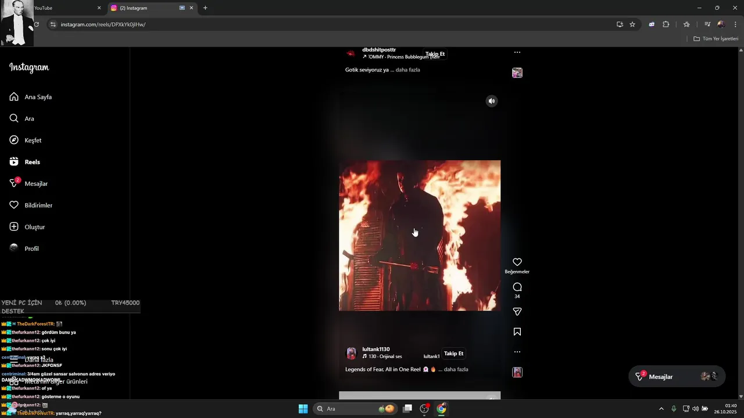Viewport: 744px width, 418px height.
Task: Select Reels in the Instagram sidebar
Action: (x=25, y=162)
